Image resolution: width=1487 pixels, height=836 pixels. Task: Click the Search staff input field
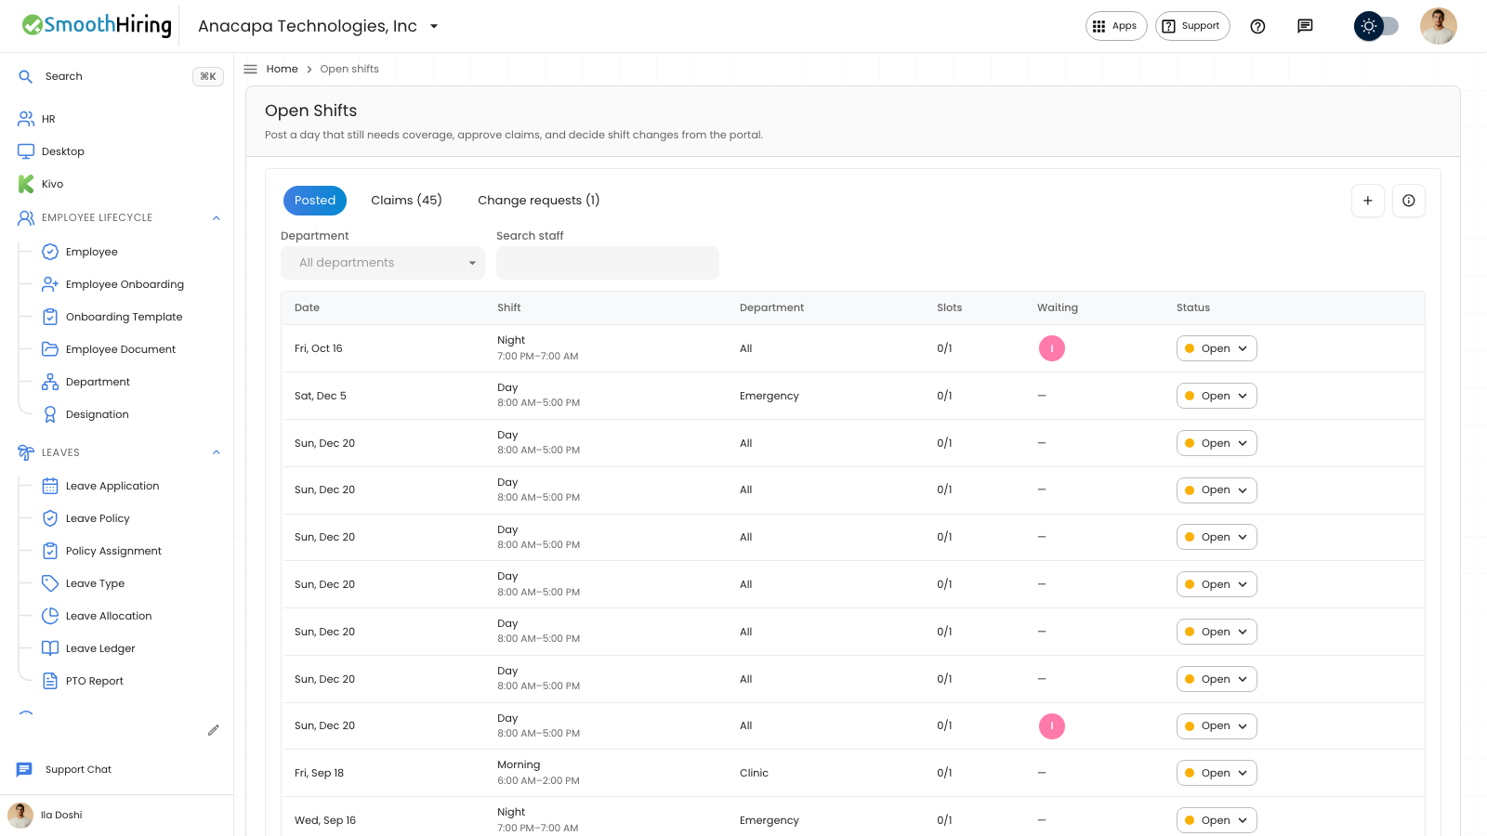(608, 263)
